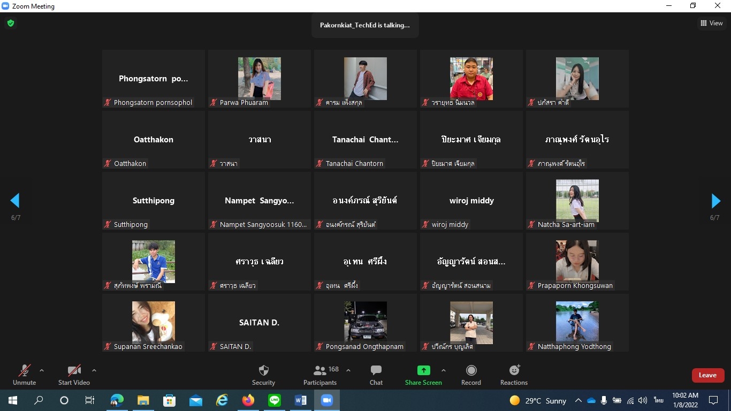Open the Chat panel
Screen dimensions: 731x411
[376, 375]
